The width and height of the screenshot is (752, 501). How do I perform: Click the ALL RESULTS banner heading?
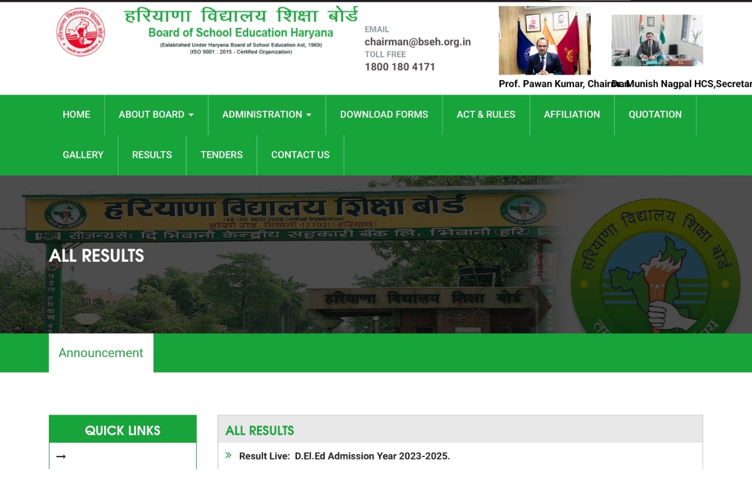[97, 256]
